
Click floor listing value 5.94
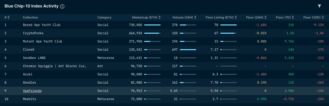[x=214, y=91]
